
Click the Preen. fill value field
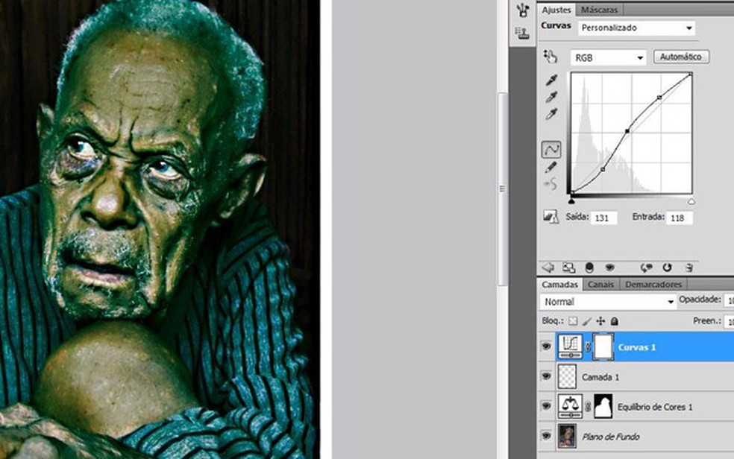tap(729, 322)
